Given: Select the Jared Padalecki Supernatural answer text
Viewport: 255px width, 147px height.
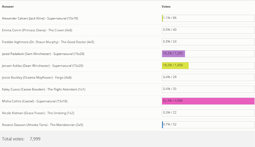Looking at the screenshot, I should [43, 54].
